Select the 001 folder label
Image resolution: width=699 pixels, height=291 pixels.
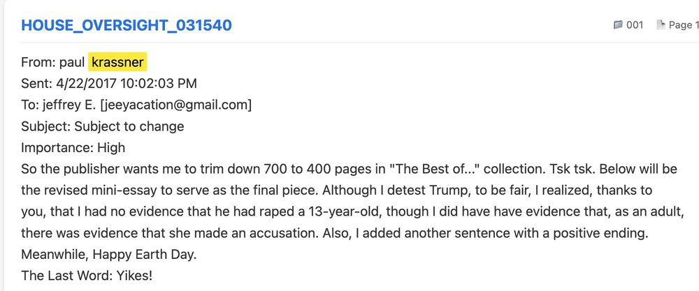635,25
